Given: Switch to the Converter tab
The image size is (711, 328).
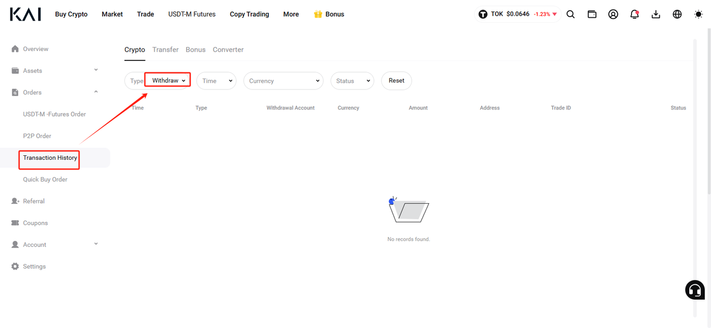Looking at the screenshot, I should pyautogui.click(x=228, y=49).
